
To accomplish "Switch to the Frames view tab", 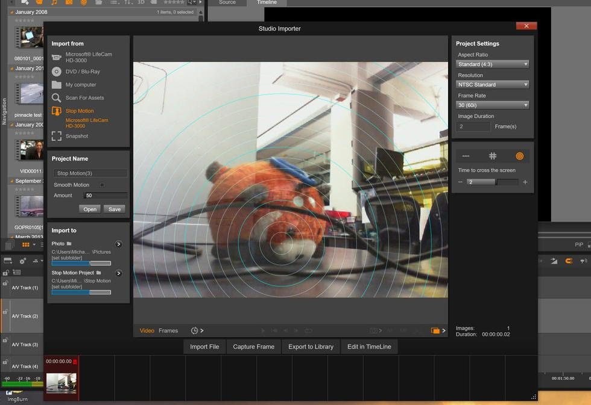I will click(x=168, y=330).
